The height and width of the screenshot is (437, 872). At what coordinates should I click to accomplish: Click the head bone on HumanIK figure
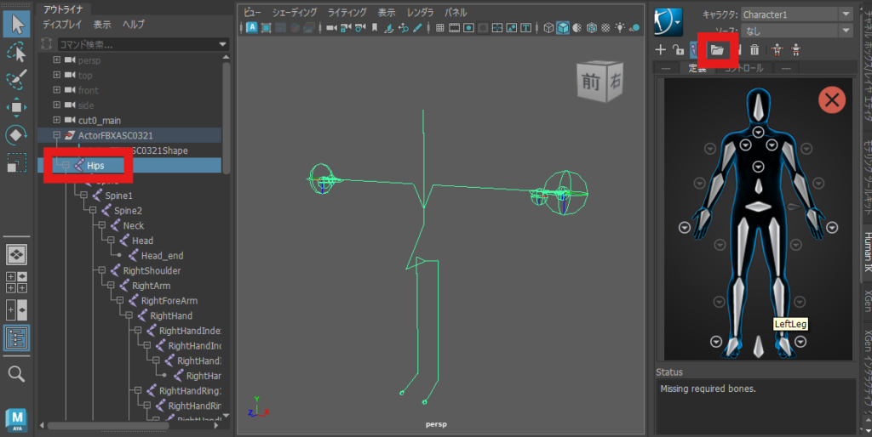pyautogui.click(x=758, y=107)
